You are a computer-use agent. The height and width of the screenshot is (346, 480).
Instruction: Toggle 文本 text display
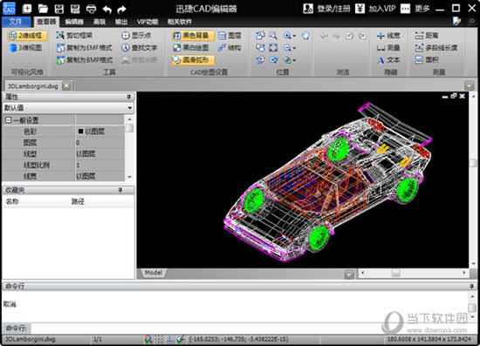pos(388,60)
